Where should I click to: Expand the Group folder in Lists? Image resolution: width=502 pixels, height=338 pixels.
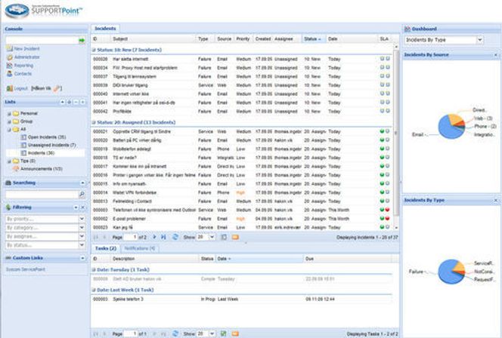tap(8, 120)
